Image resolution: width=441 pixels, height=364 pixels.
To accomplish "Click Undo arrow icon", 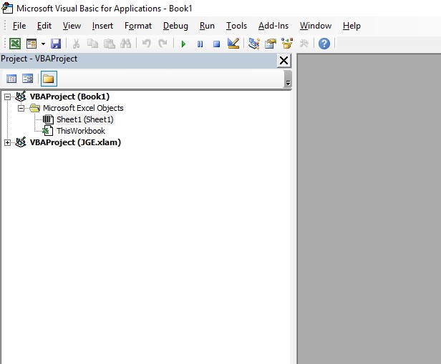I will (x=146, y=44).
